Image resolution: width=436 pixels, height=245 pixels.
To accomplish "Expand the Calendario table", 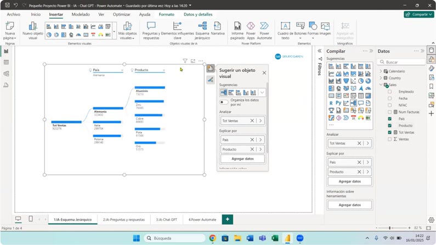I will point(381,71).
